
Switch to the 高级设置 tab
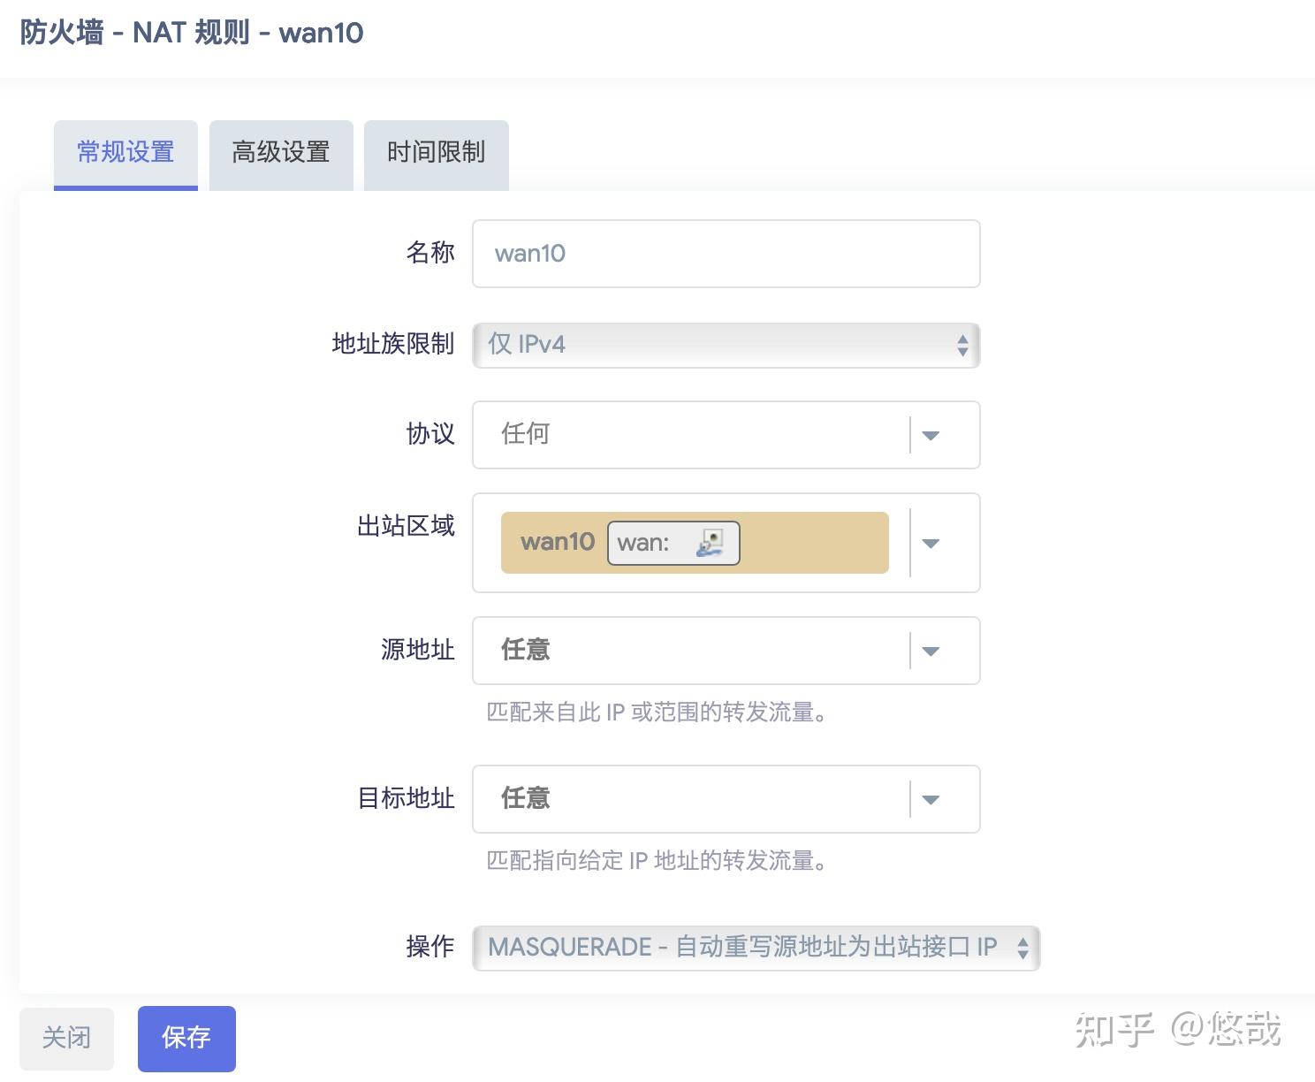pyautogui.click(x=280, y=152)
